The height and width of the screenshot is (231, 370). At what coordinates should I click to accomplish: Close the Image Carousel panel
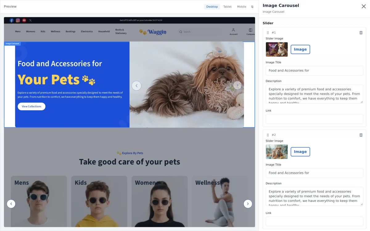(x=364, y=6)
